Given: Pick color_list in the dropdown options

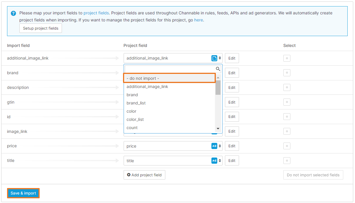Looking at the screenshot, I should pyautogui.click(x=135, y=119).
